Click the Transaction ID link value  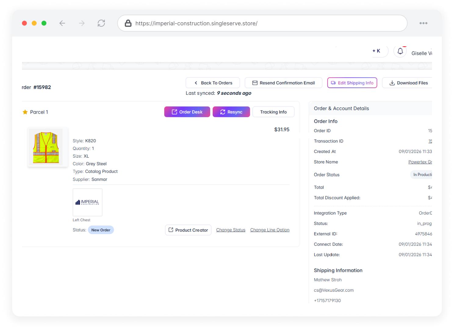point(430,141)
